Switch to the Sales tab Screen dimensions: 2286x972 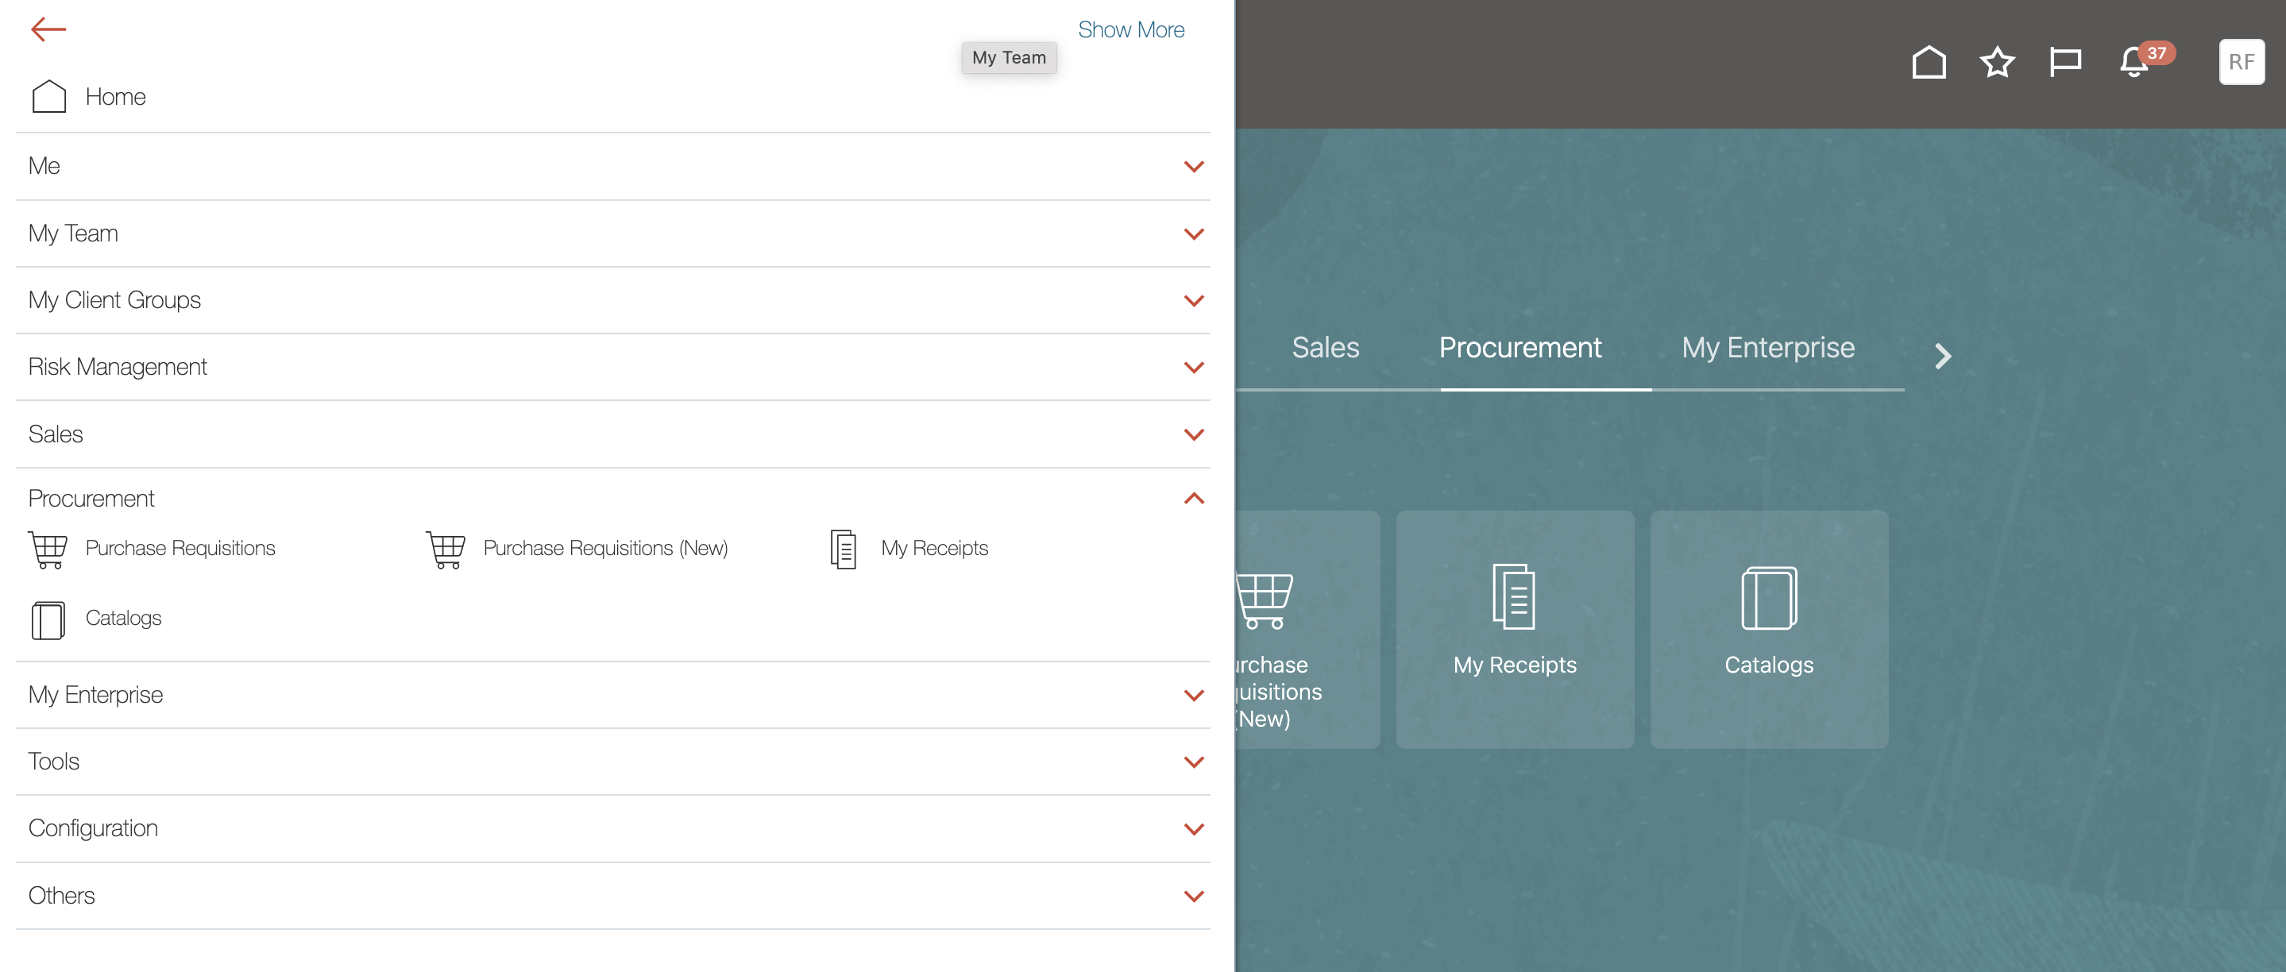[x=1325, y=348]
